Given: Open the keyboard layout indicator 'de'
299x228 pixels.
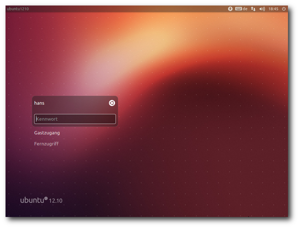Looking at the screenshot, I should click(241, 9).
